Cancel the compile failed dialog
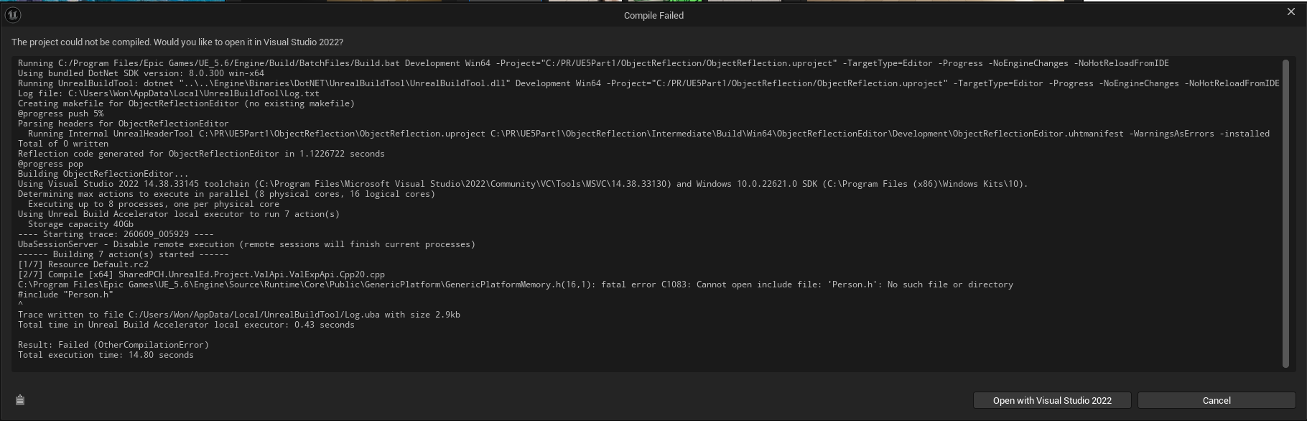 pos(1217,400)
